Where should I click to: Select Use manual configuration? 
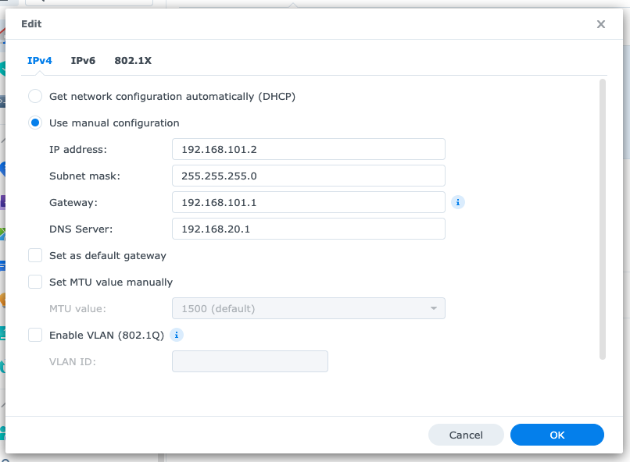click(34, 123)
